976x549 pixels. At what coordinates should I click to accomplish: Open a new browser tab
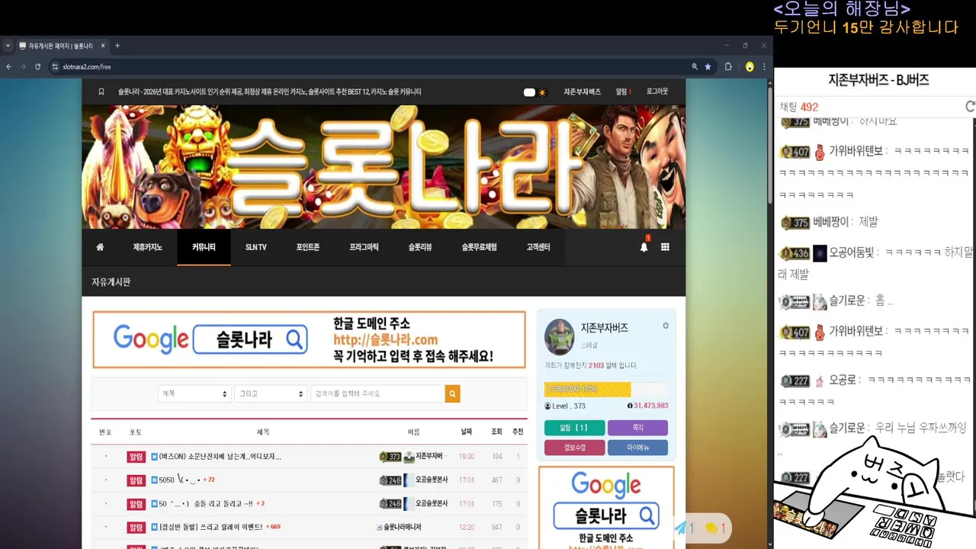pos(117,46)
